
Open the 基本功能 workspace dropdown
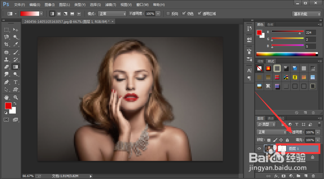click(307, 14)
